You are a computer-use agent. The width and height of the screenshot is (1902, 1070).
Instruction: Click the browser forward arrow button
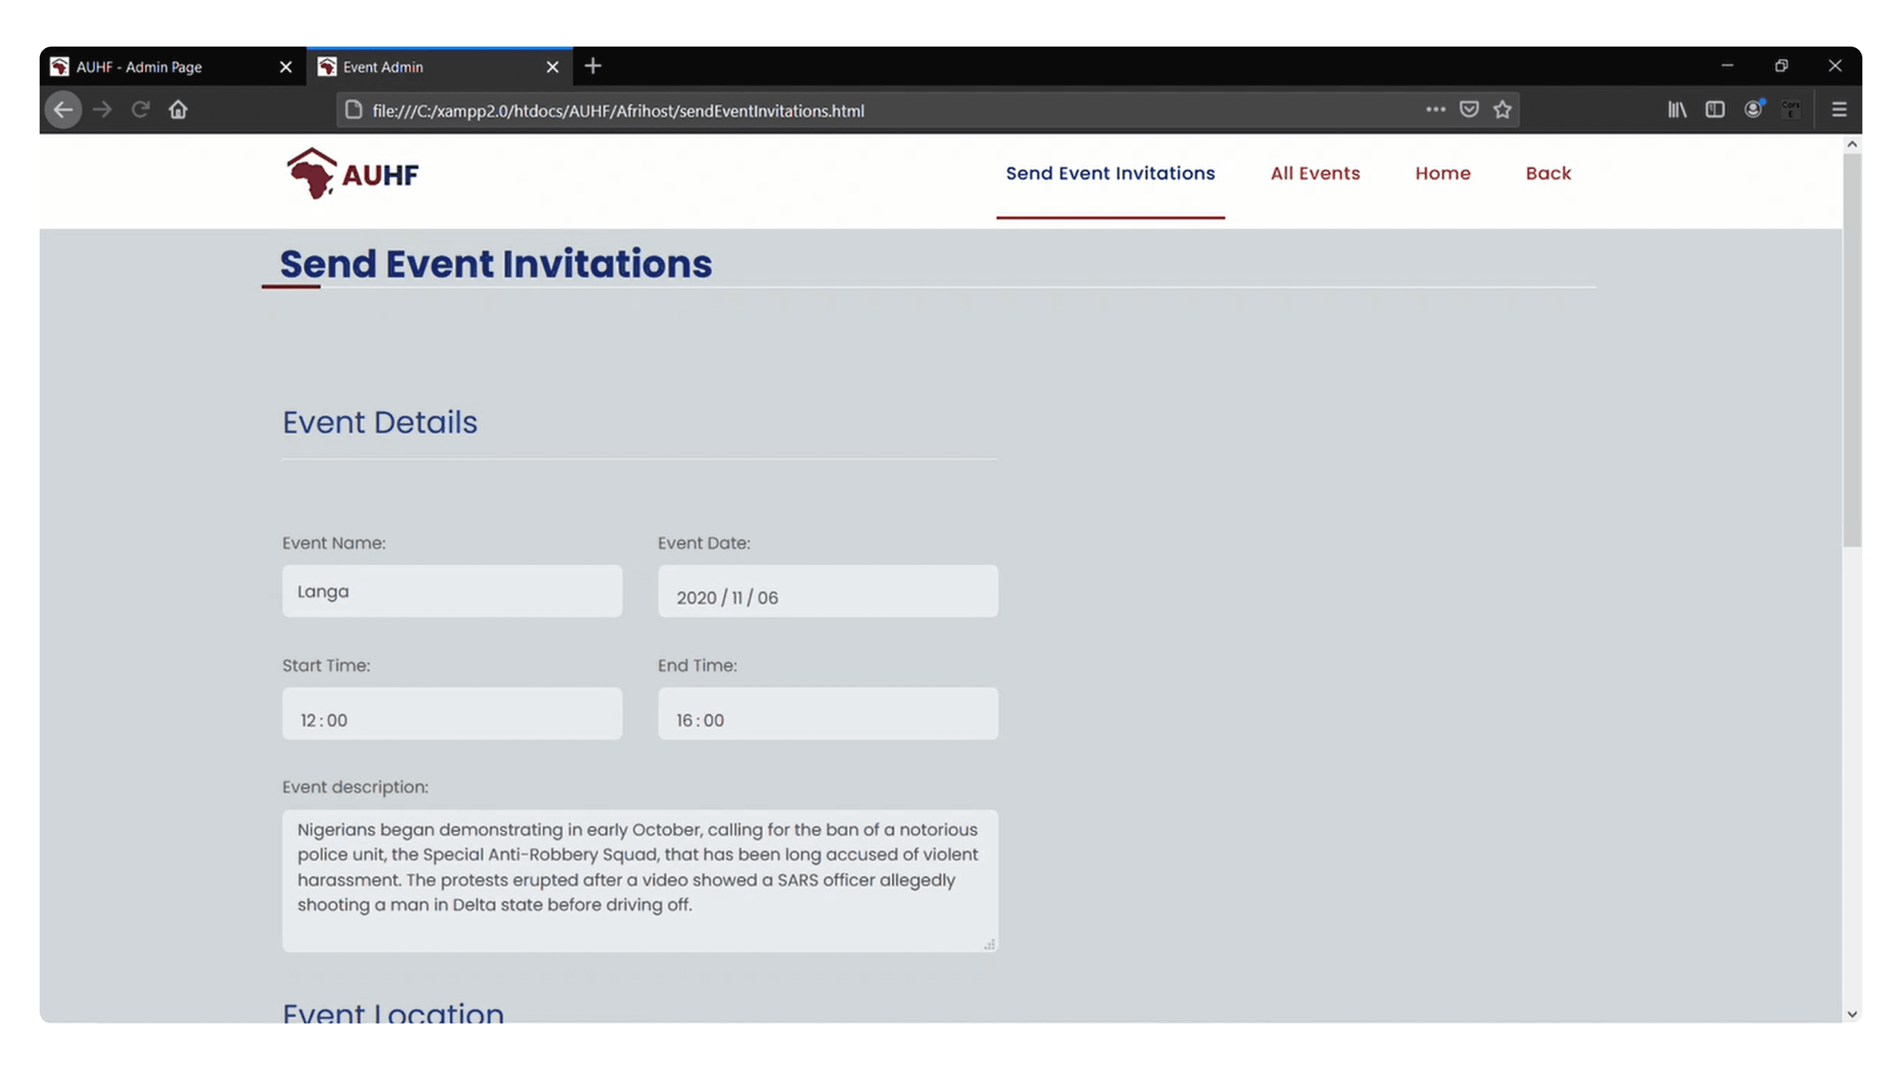tap(103, 110)
